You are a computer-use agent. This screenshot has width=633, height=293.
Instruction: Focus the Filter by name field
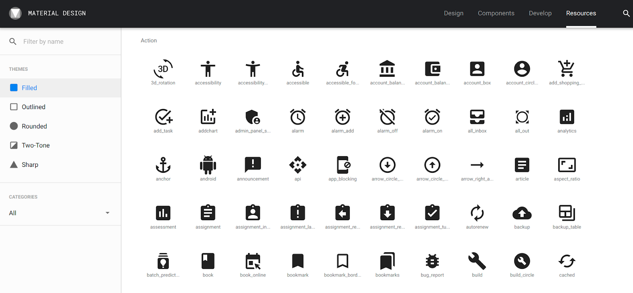click(67, 42)
